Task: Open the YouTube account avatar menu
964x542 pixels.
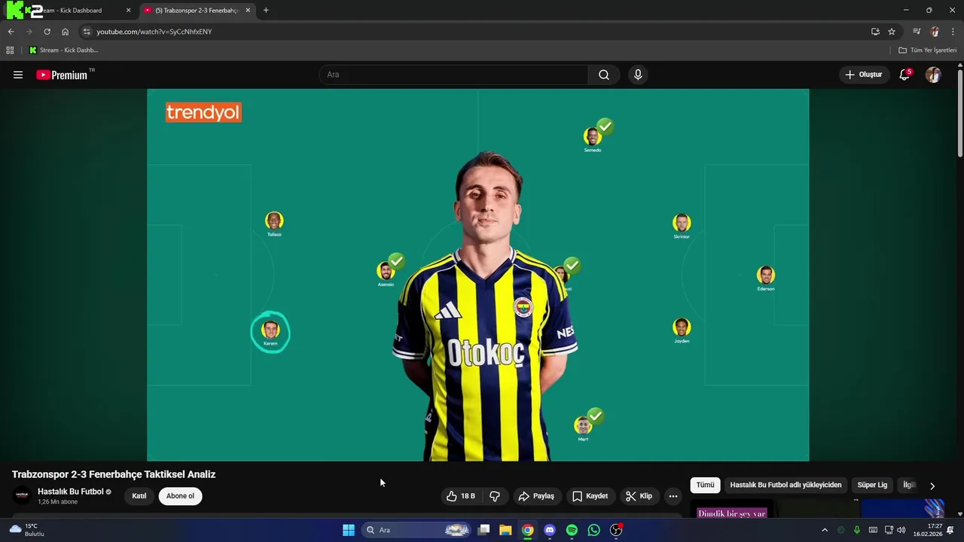Action: [933, 75]
